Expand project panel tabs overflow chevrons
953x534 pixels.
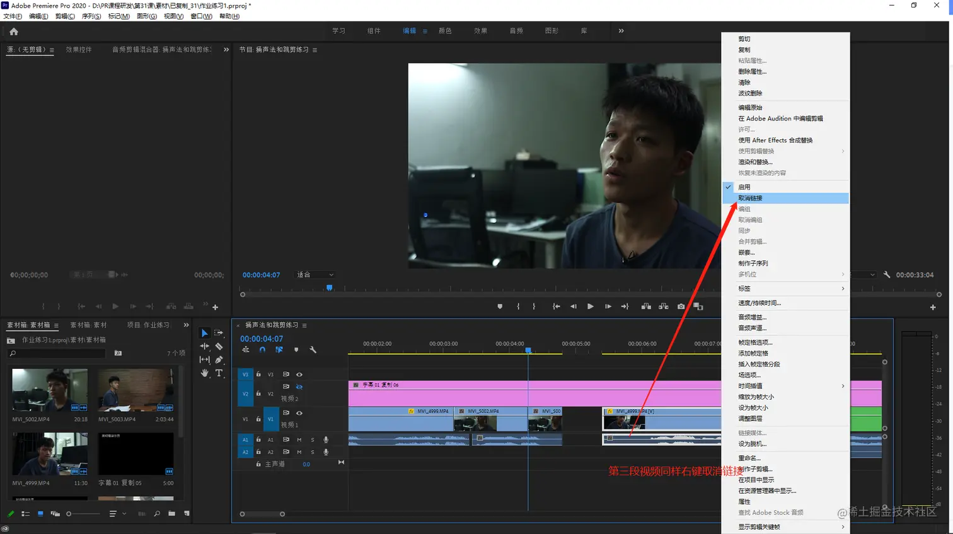click(186, 325)
